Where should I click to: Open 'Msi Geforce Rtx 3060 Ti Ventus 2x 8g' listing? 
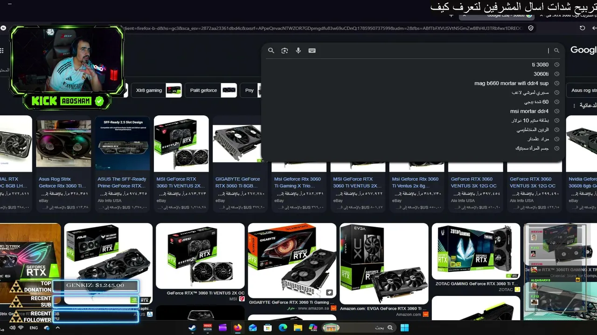416,182
